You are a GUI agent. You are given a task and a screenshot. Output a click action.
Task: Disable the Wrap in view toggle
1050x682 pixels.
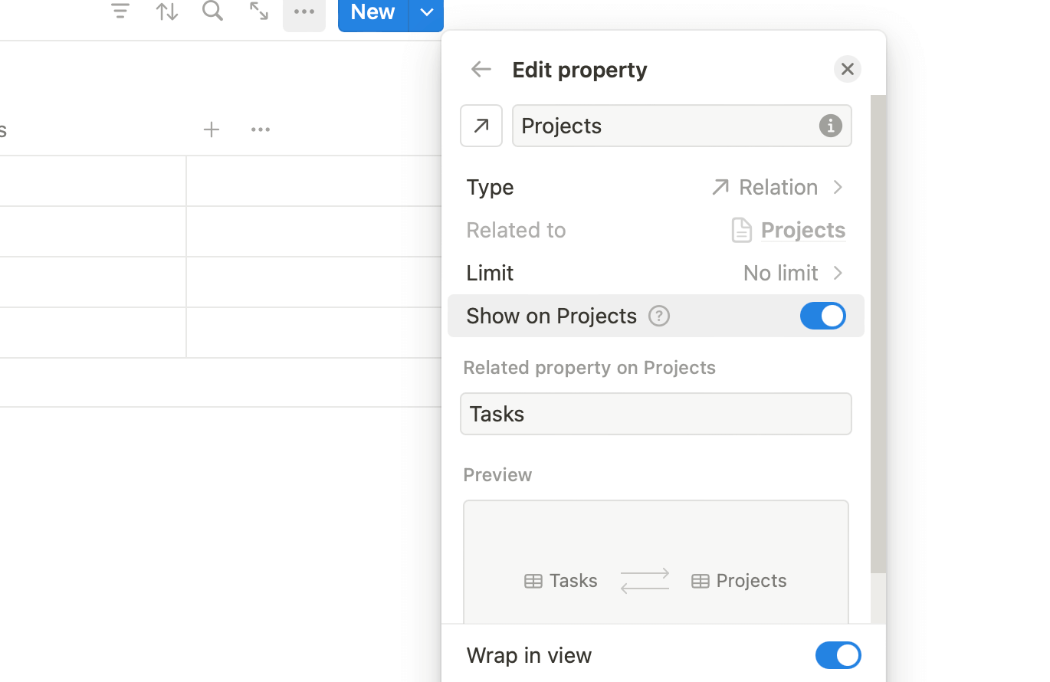point(838,655)
